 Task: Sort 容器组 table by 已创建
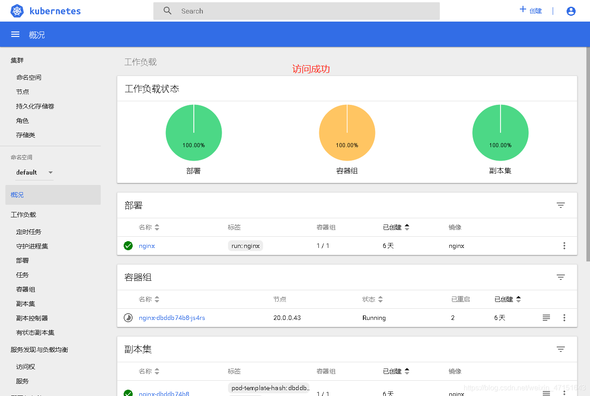pos(508,299)
